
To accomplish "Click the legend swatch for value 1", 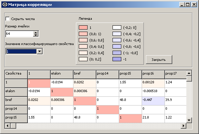I will [x=83, y=27].
